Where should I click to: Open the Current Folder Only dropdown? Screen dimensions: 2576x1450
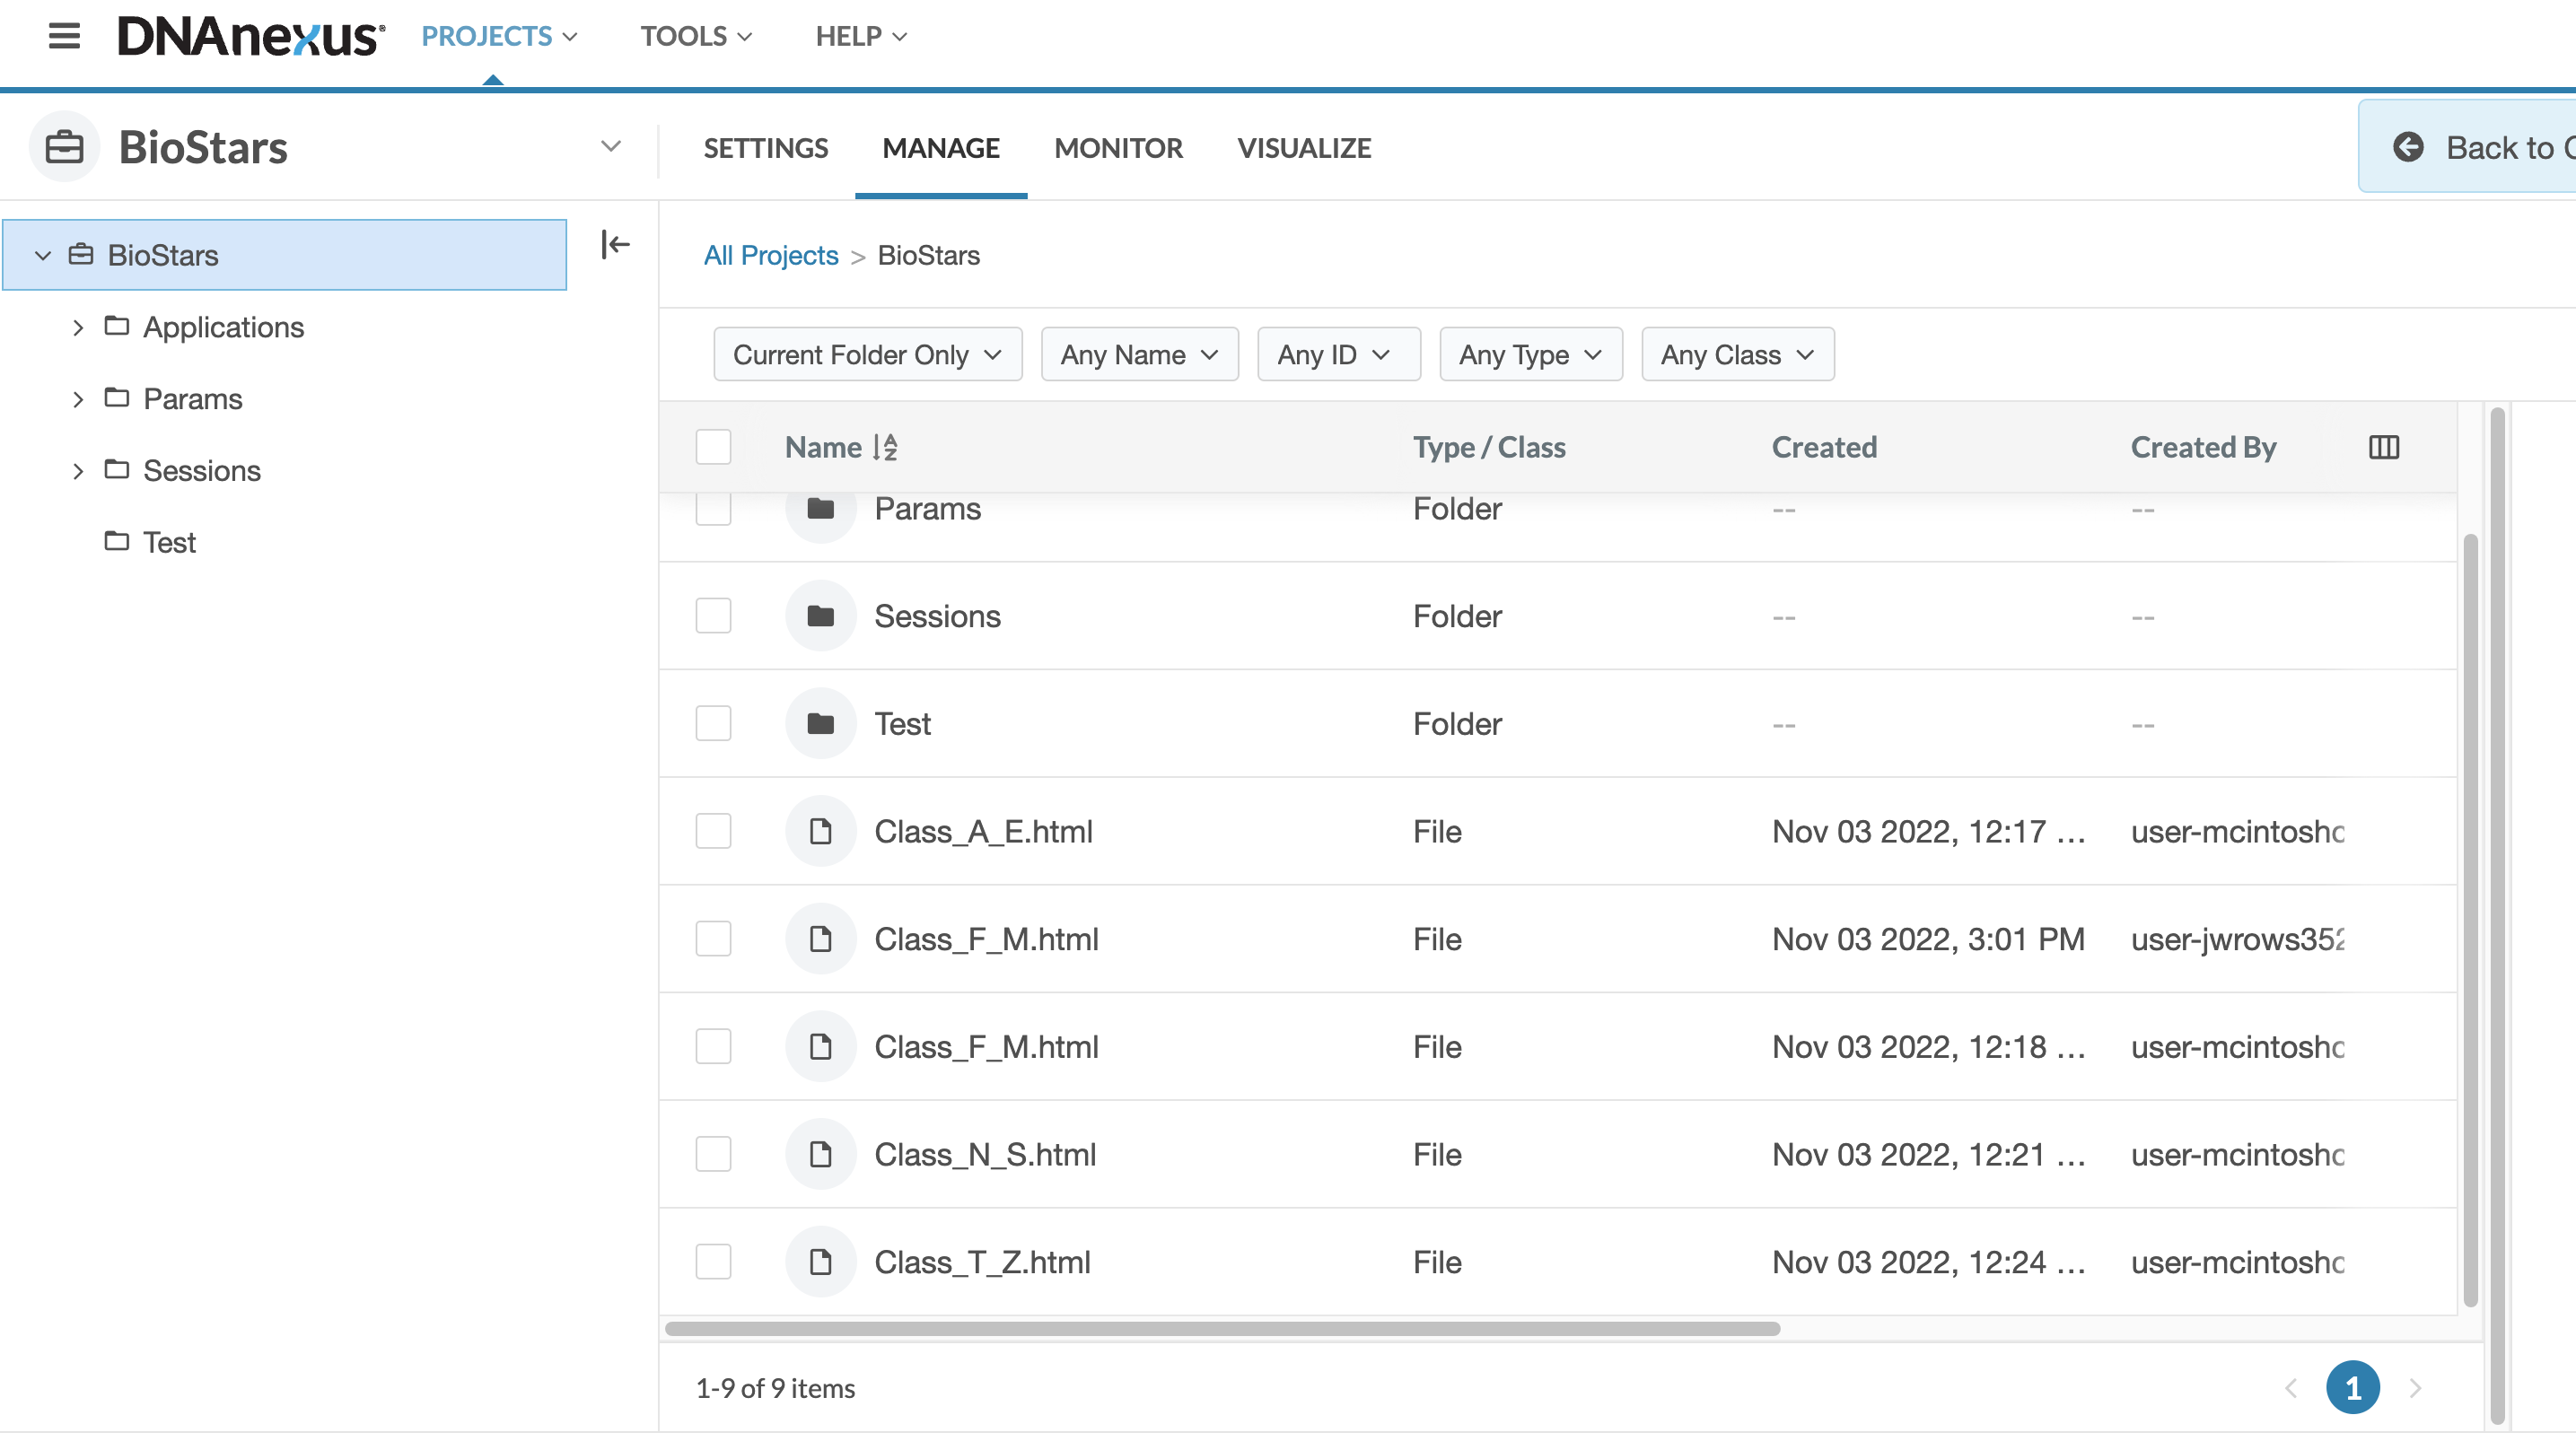coord(867,355)
